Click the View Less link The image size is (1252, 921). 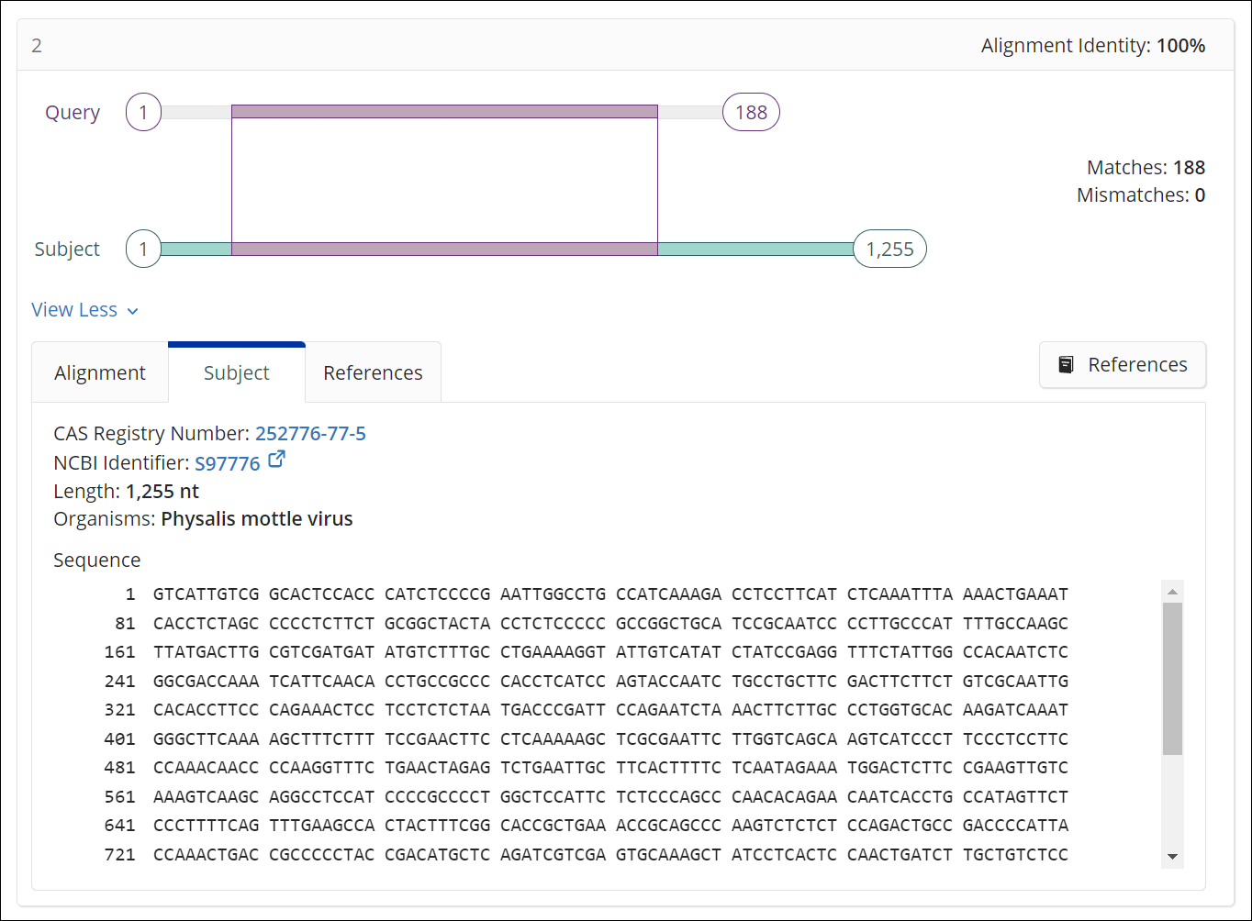coord(74,310)
